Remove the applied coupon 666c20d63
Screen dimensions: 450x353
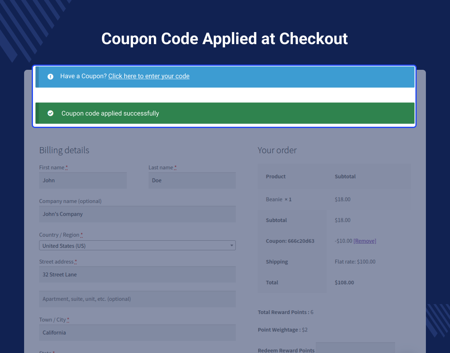point(365,241)
